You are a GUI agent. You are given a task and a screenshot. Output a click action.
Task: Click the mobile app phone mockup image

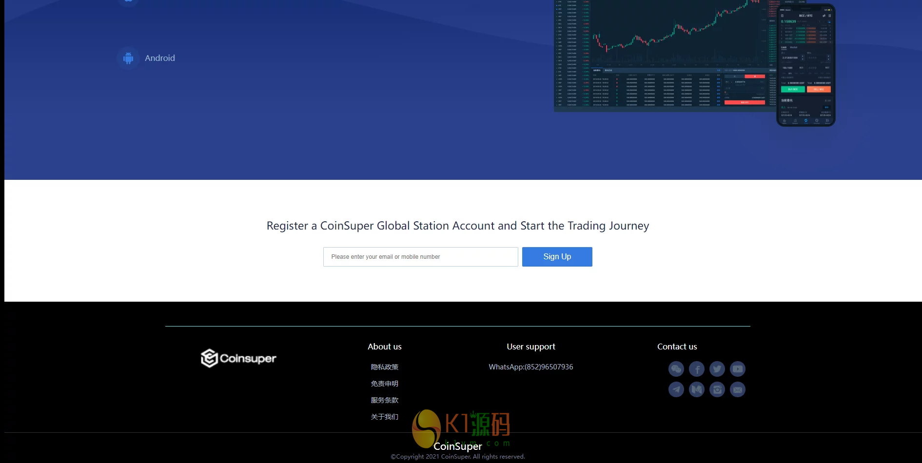pyautogui.click(x=806, y=65)
